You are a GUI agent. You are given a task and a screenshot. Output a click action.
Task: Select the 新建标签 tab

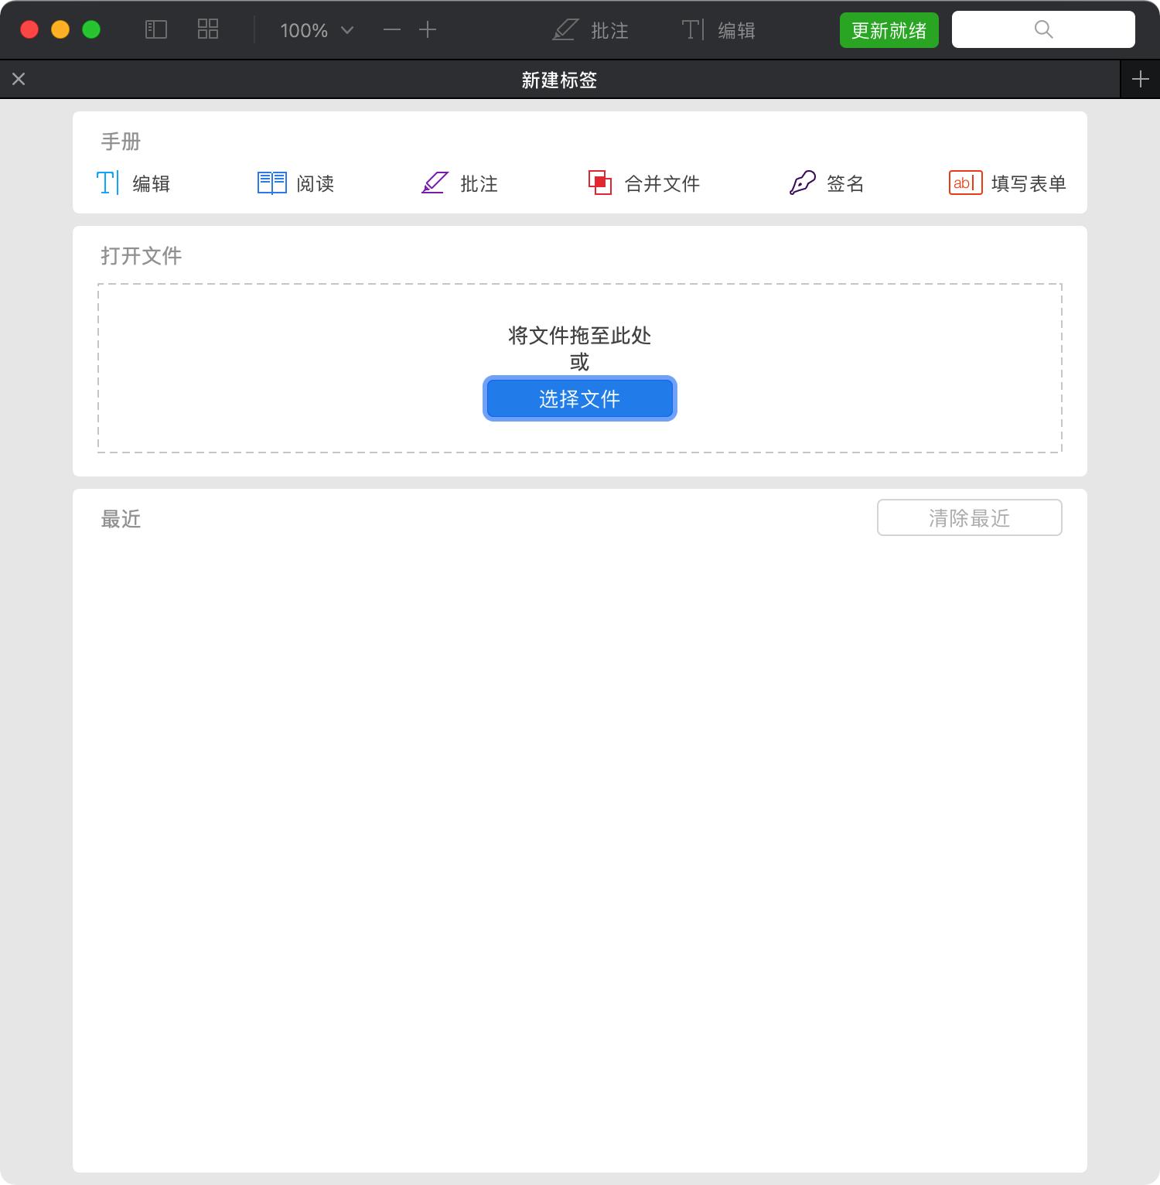point(558,80)
